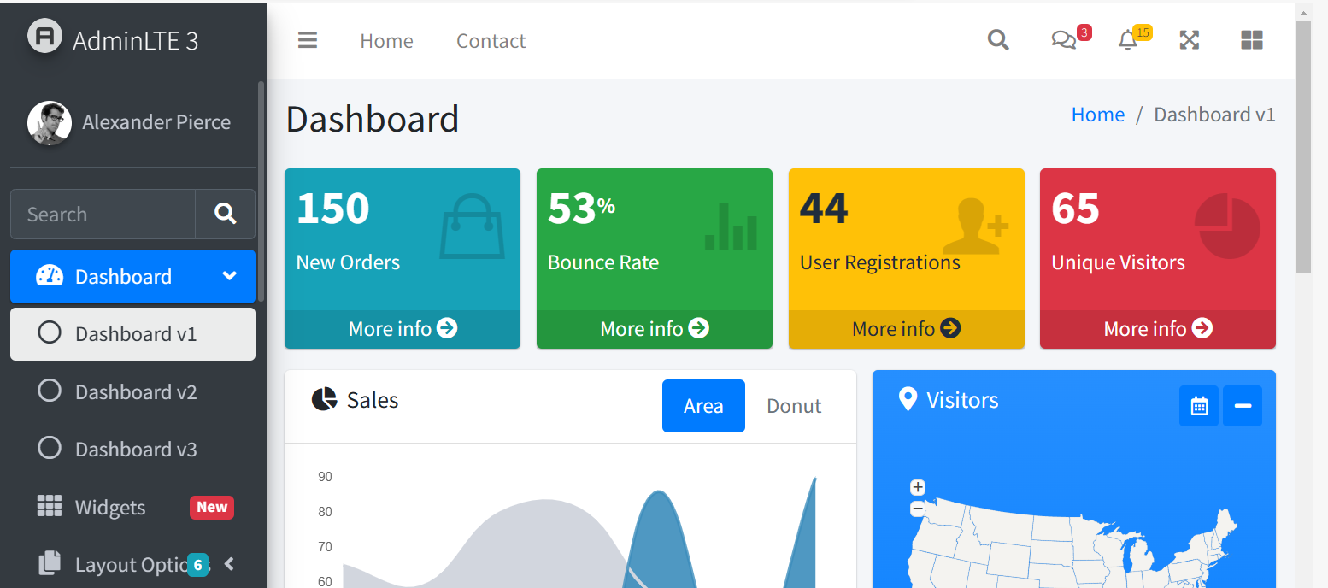
Task: Open messages chat bubble icon
Action: coord(1064,40)
